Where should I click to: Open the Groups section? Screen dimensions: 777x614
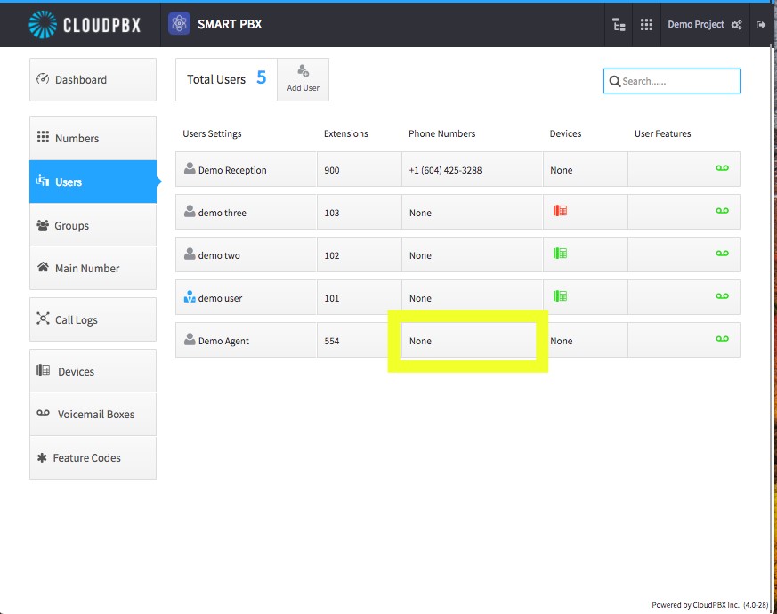click(93, 225)
